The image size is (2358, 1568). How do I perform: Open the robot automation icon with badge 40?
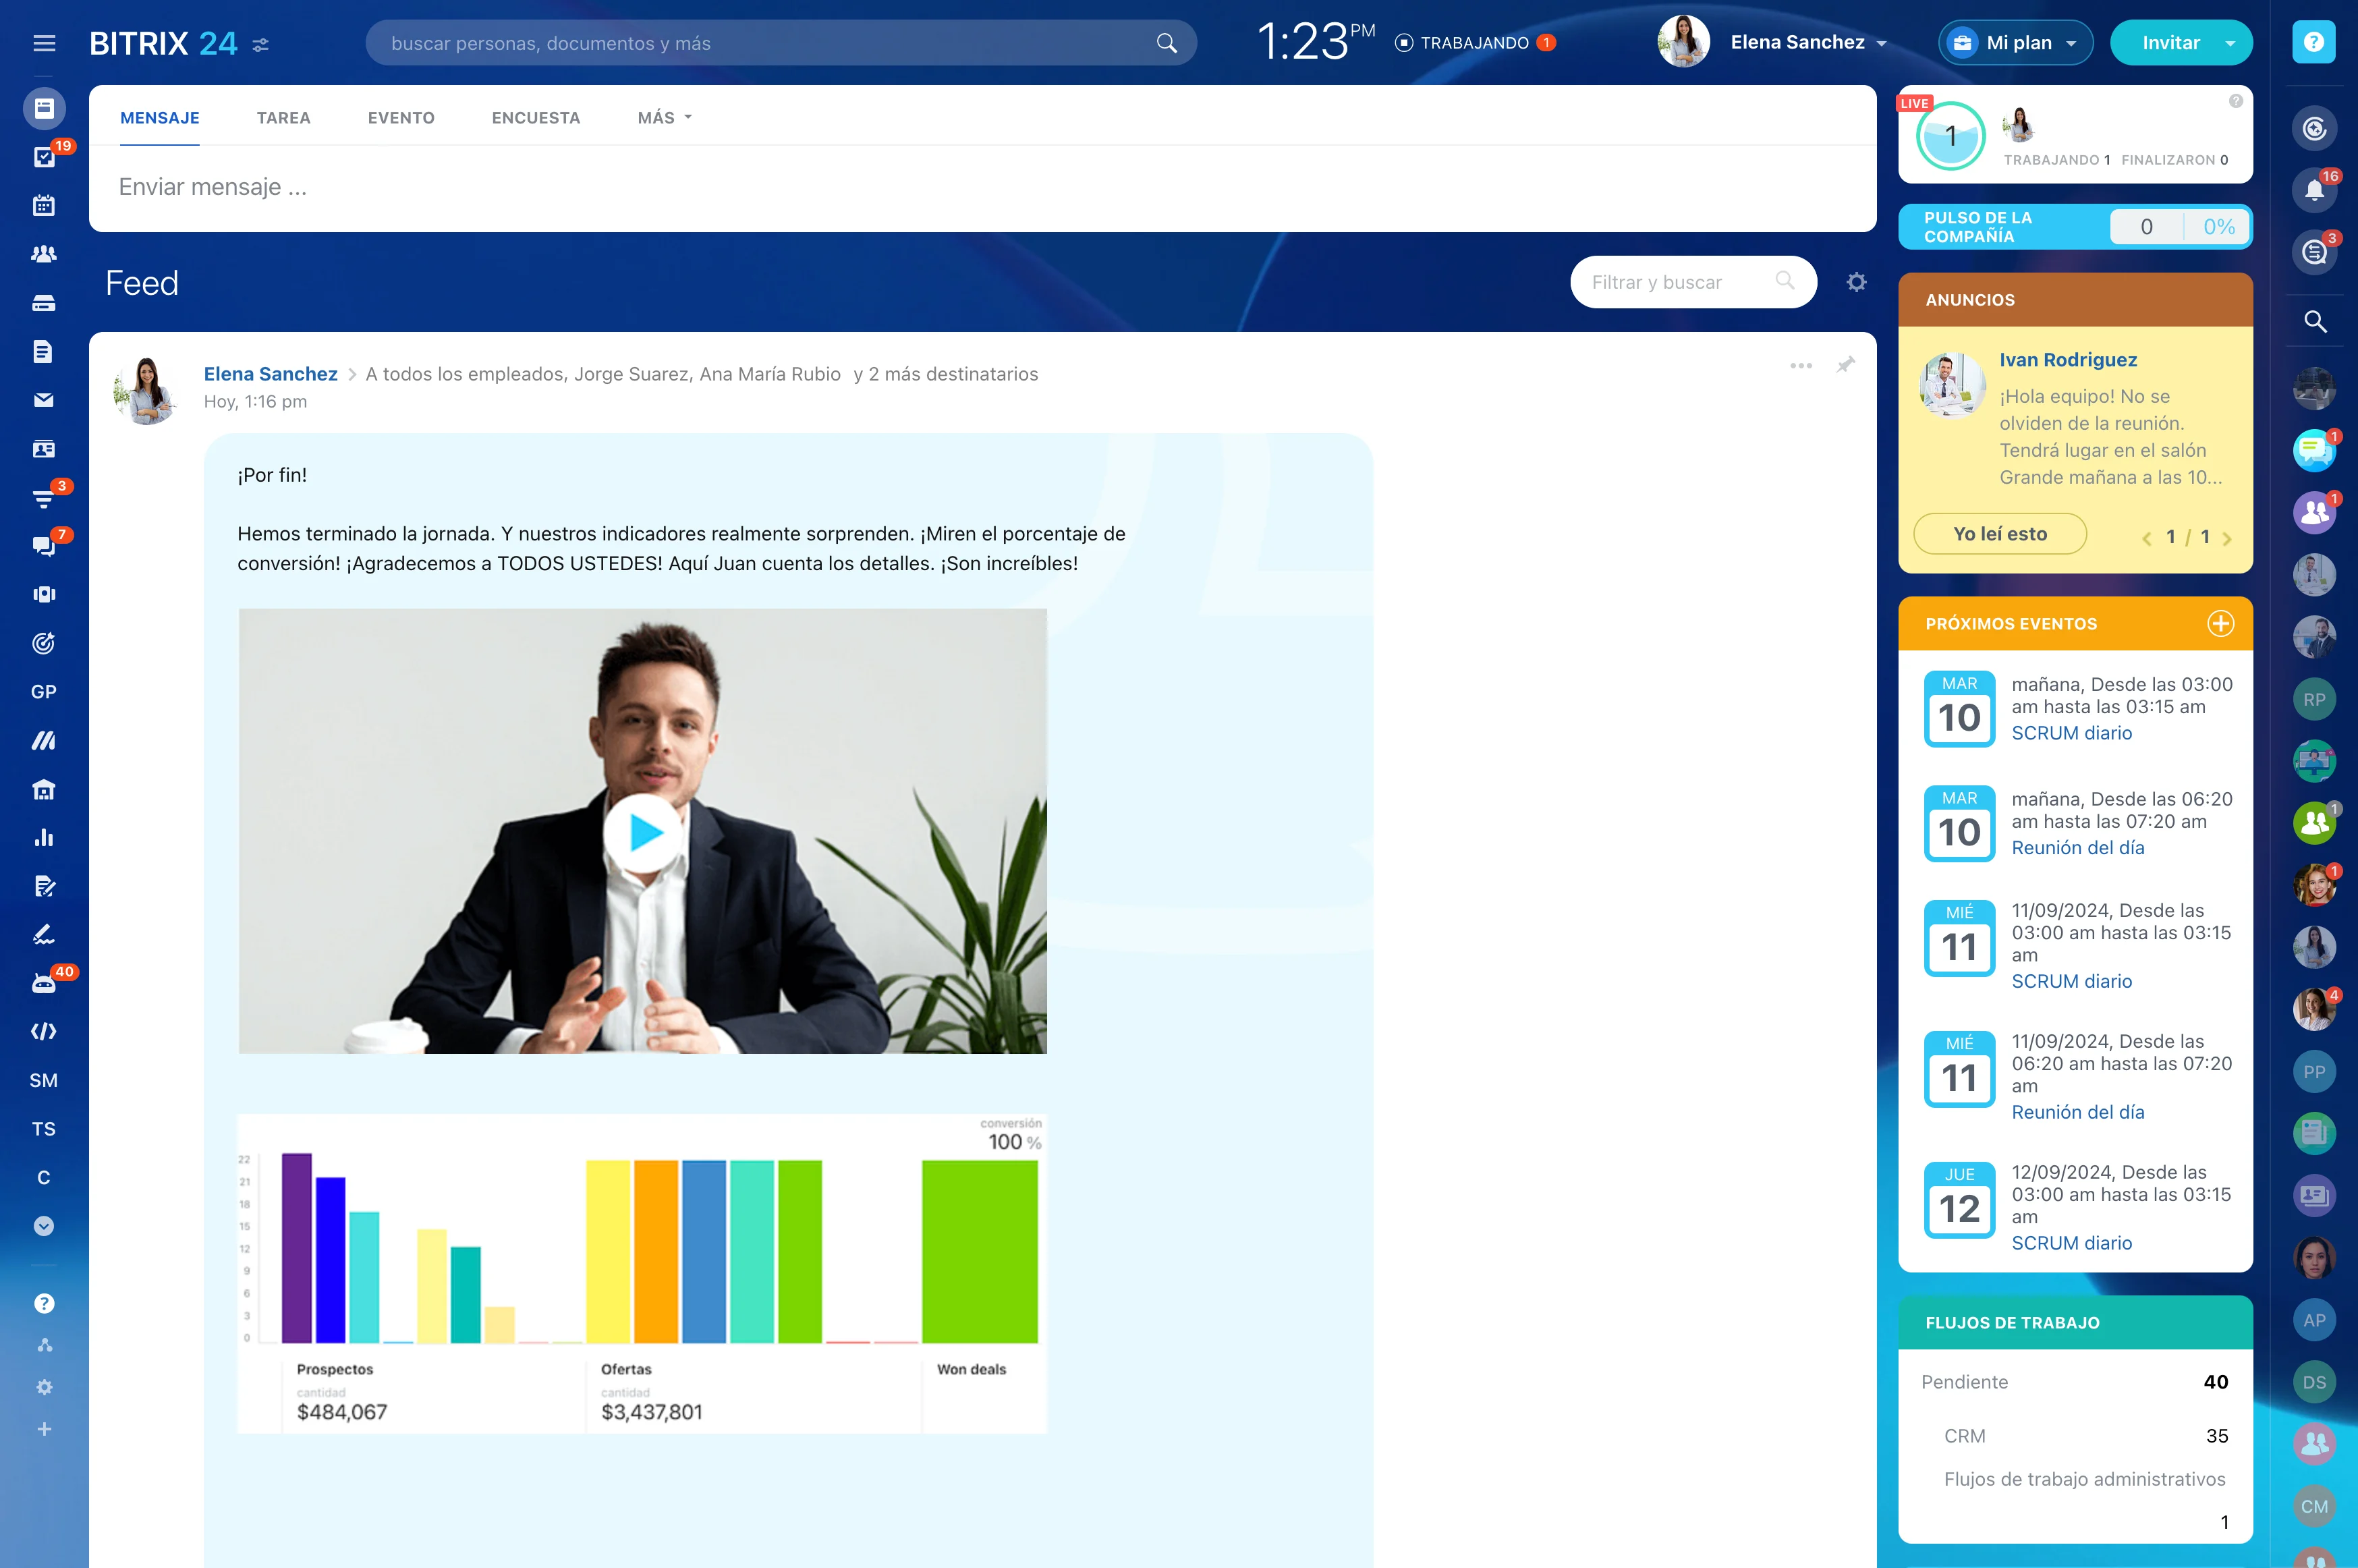(x=44, y=984)
